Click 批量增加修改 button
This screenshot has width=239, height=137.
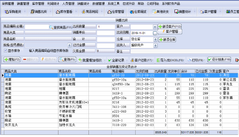point(90,60)
